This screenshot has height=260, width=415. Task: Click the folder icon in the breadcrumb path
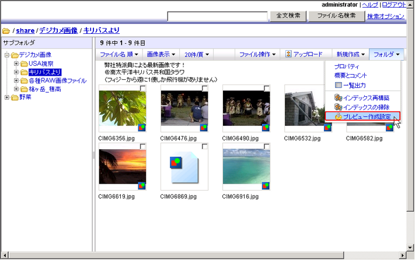tap(6, 31)
